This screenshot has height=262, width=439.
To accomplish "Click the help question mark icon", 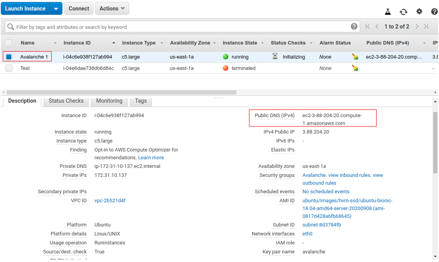I will coord(434,12).
